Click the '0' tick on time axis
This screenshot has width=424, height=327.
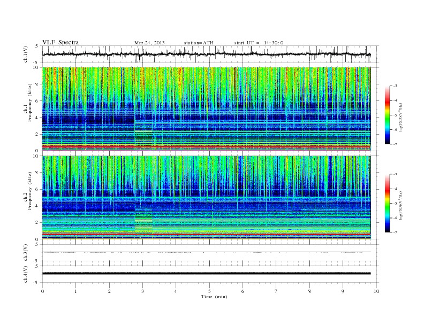coord(42,291)
